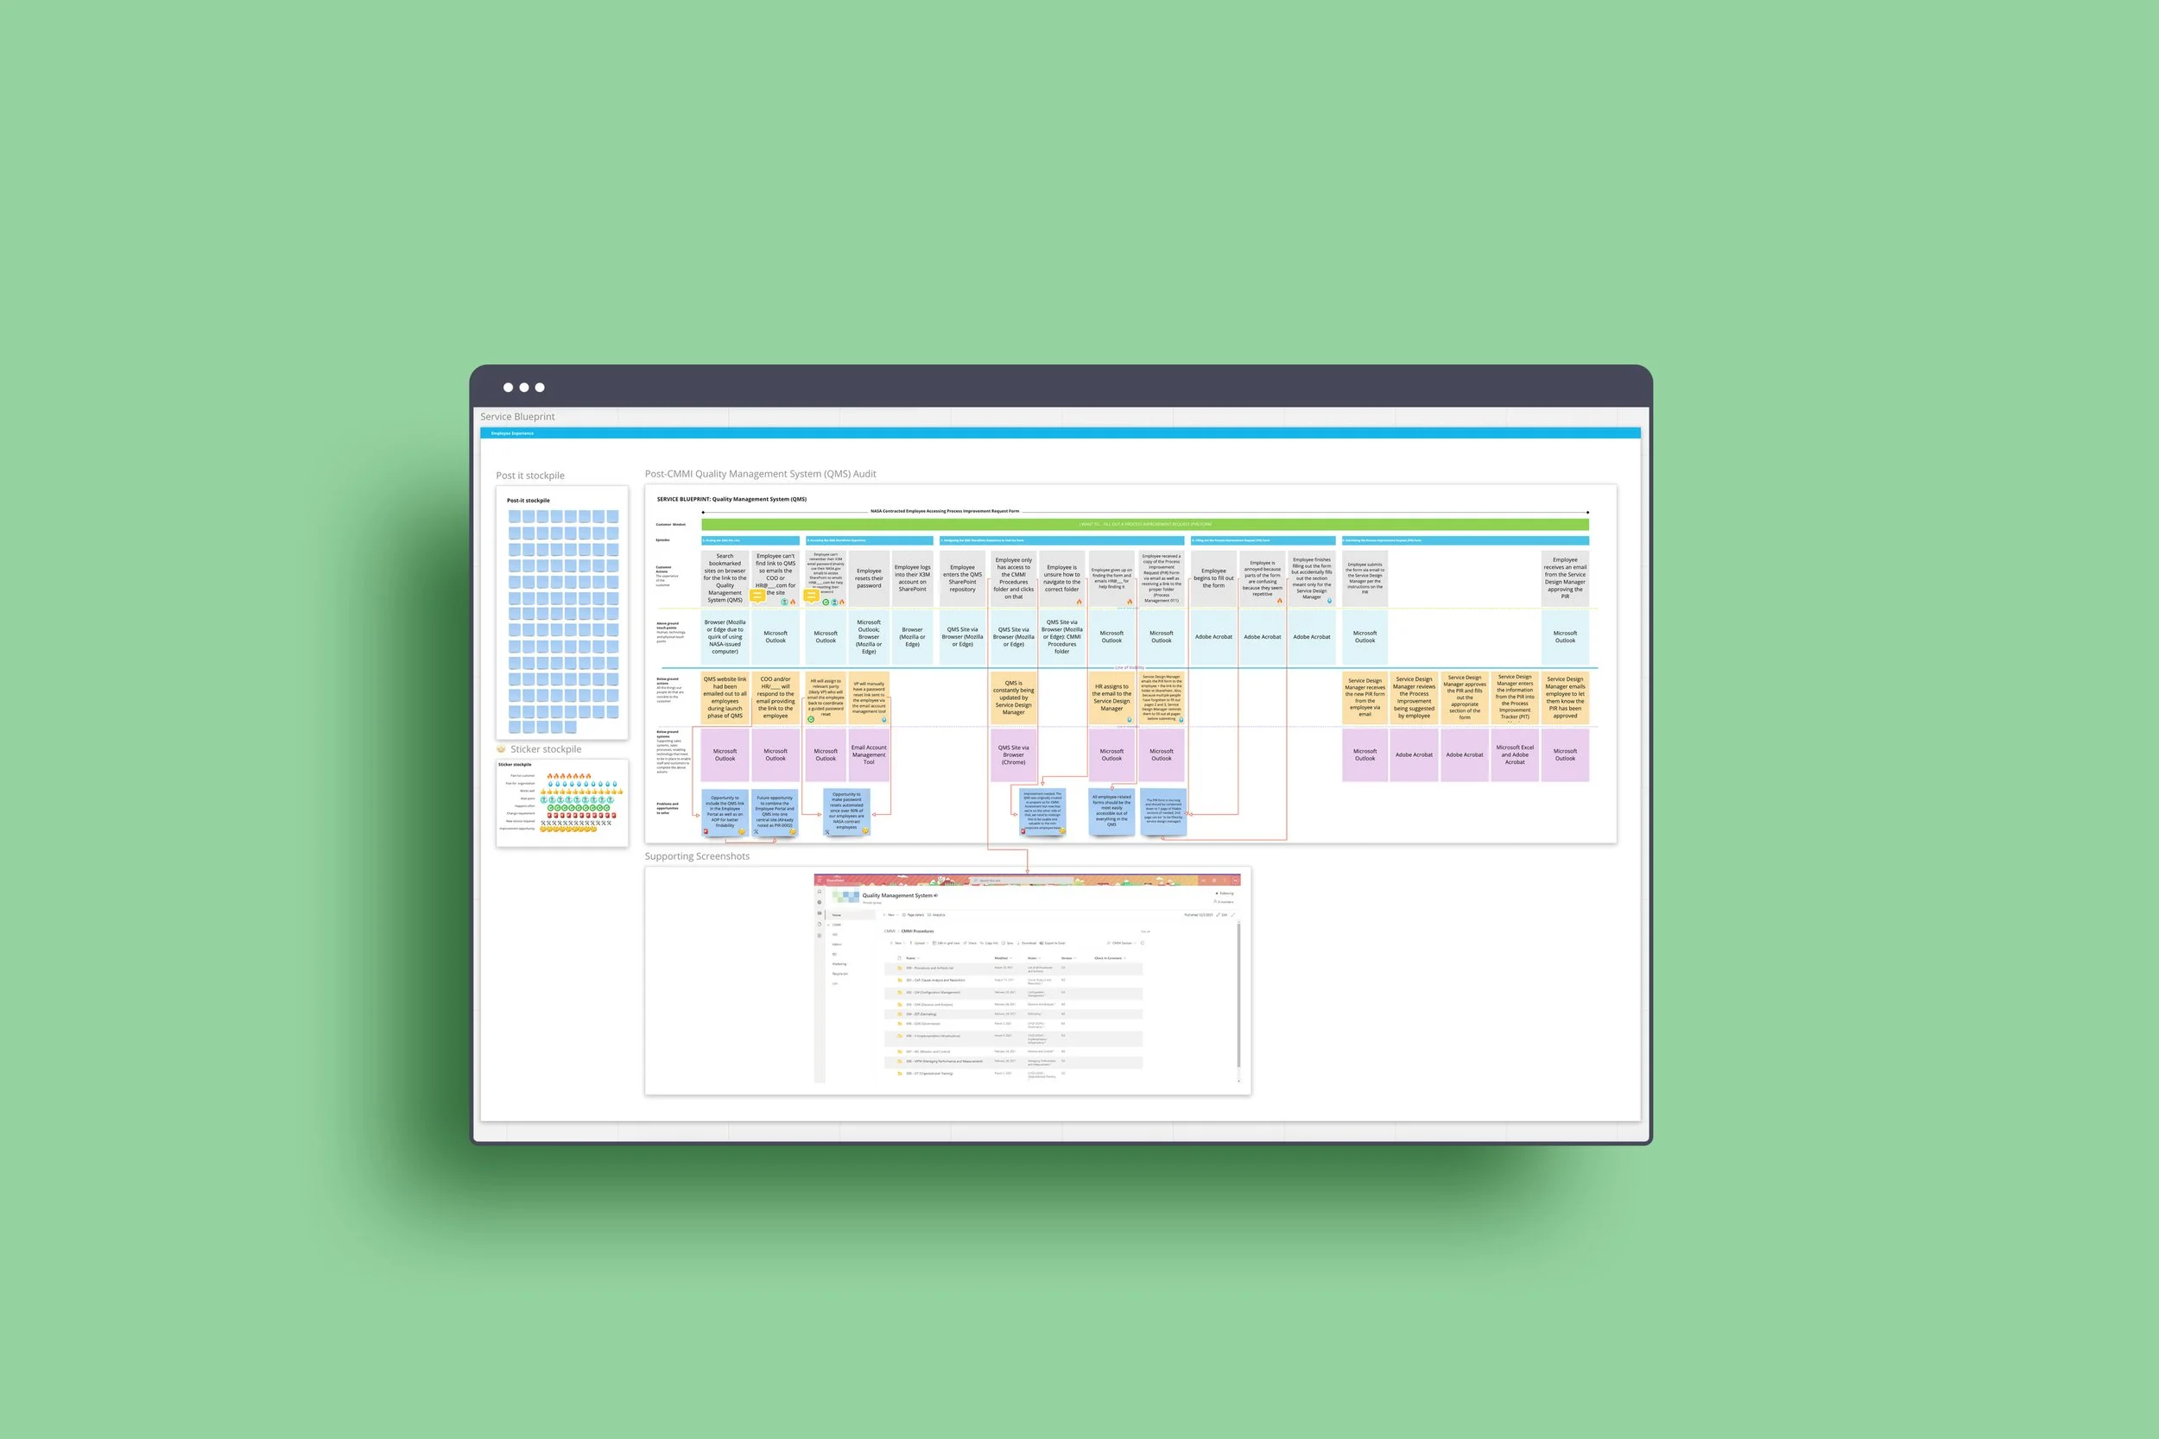Select the 'Supporting Screenshots' frame title

(697, 856)
